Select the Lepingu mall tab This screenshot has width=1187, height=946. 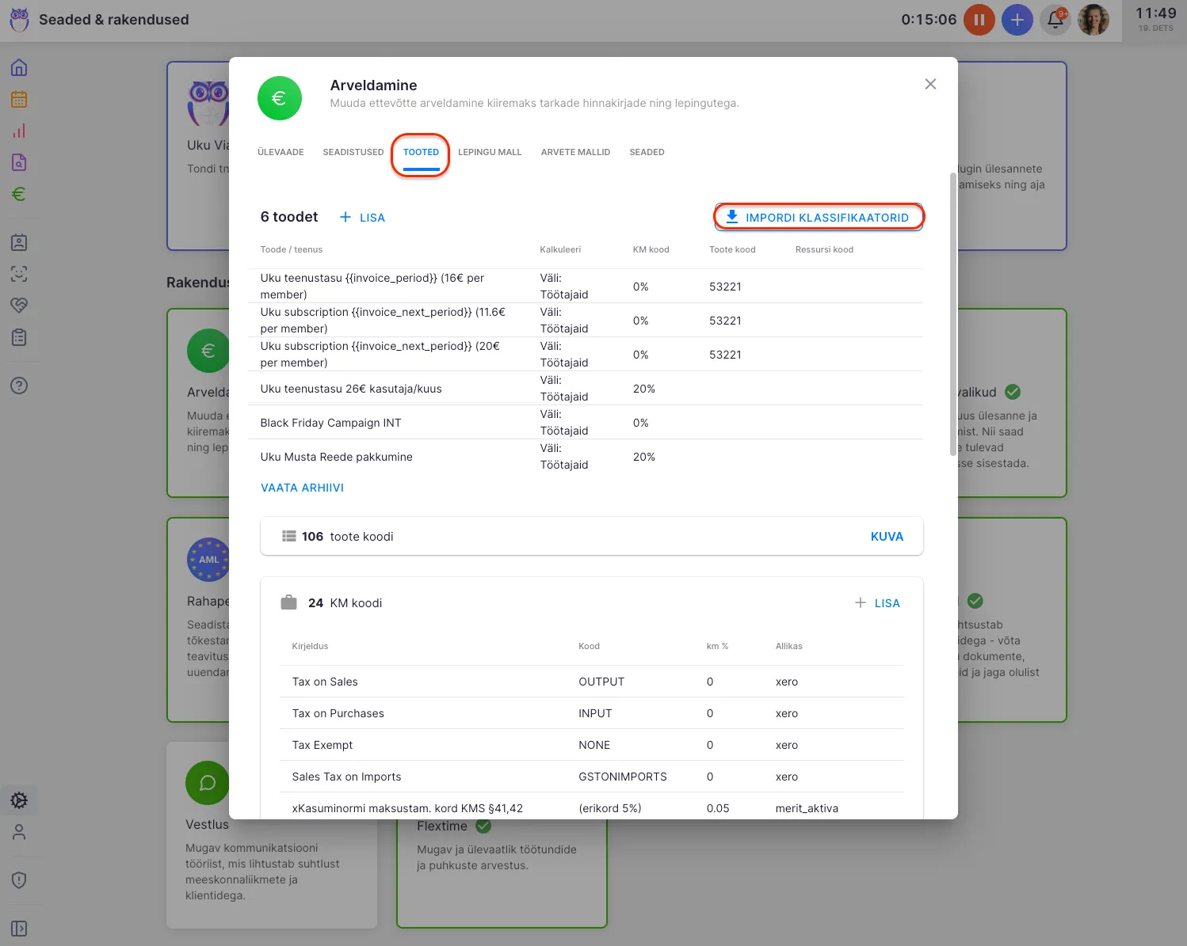[490, 152]
